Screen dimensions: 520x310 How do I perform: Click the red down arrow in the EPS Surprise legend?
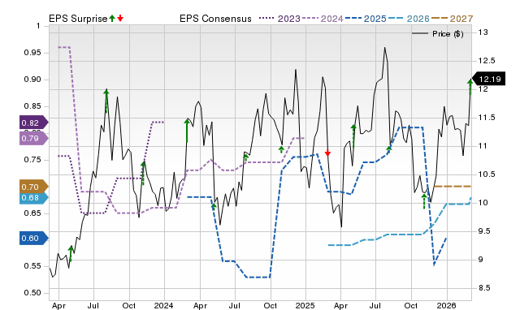pyautogui.click(x=120, y=18)
